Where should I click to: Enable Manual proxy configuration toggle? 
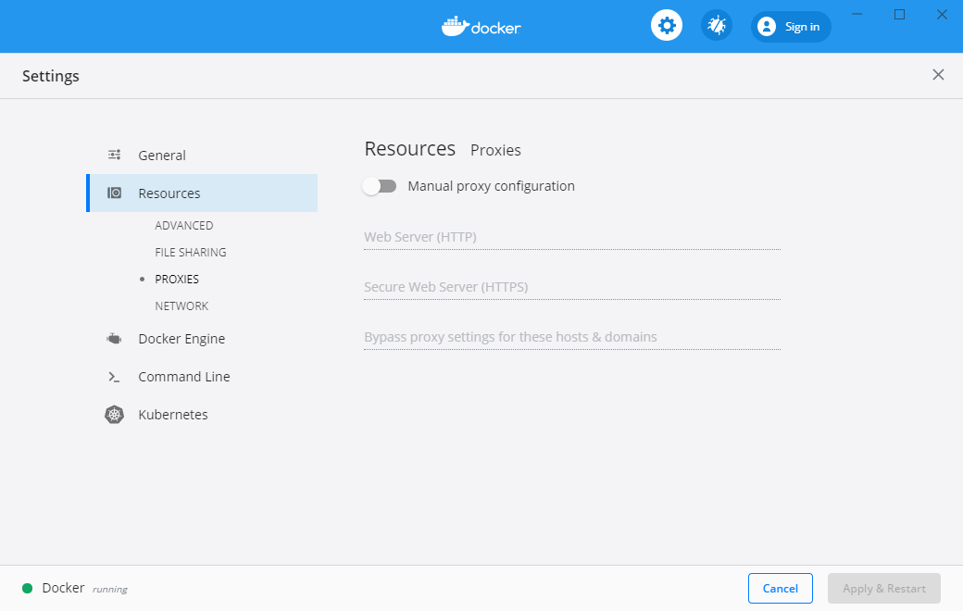(x=380, y=186)
